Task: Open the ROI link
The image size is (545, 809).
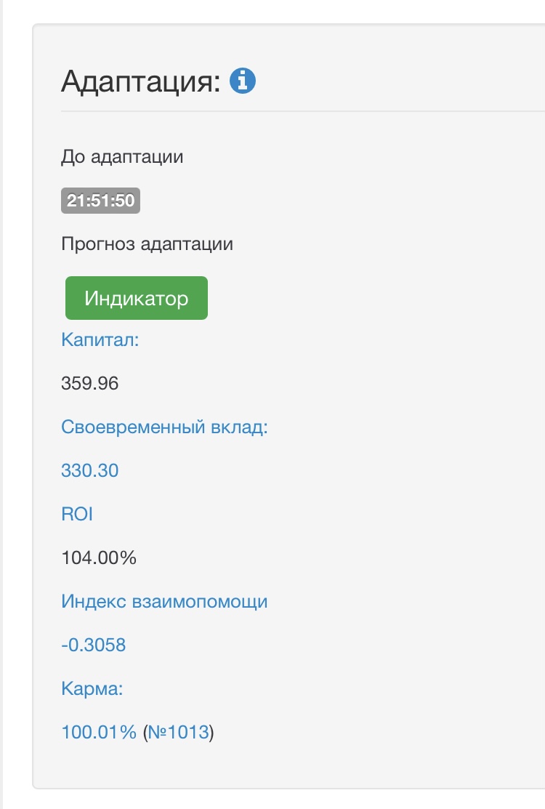Action: (77, 515)
